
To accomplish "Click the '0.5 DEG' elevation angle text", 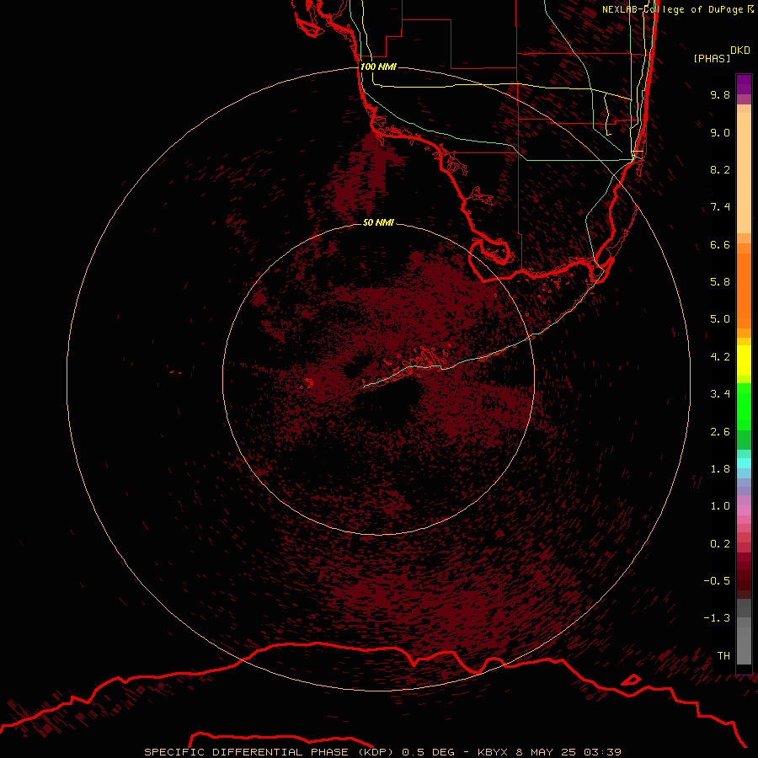I will [x=429, y=752].
